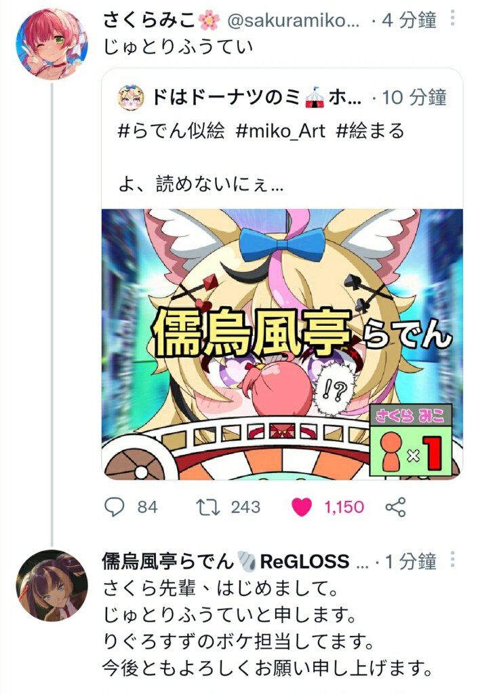View the @sakuramiko handle's profile
This screenshot has height=695, width=478.
294,21
